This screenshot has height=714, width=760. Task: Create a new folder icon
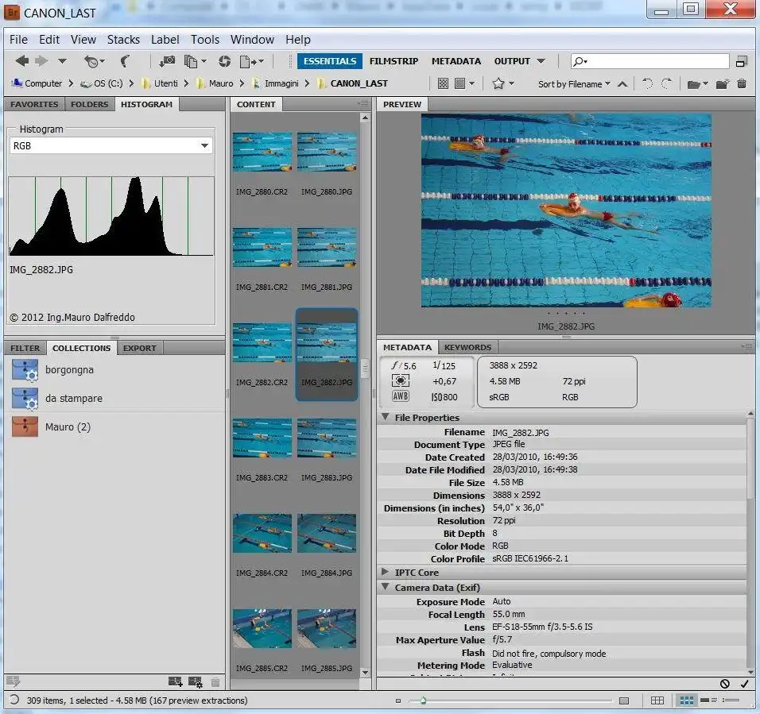coord(722,83)
